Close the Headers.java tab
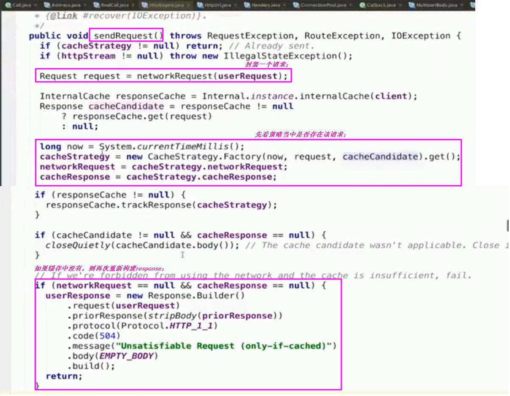Viewport: 510px width, 396px height. click(284, 5)
